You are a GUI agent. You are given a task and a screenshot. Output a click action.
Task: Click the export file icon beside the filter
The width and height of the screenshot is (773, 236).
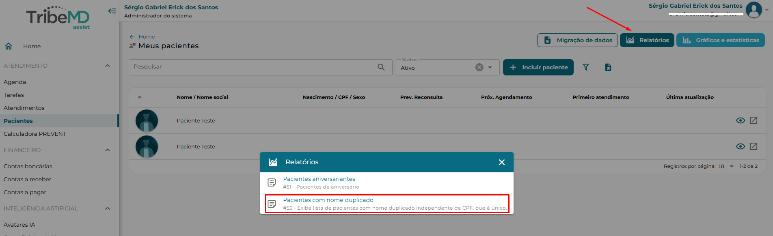coord(608,67)
